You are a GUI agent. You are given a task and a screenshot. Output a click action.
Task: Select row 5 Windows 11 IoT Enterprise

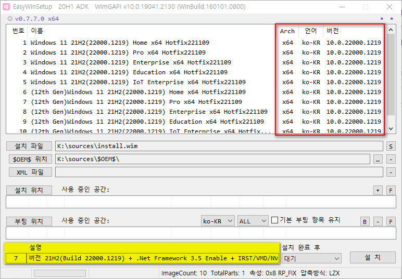(x=196, y=82)
